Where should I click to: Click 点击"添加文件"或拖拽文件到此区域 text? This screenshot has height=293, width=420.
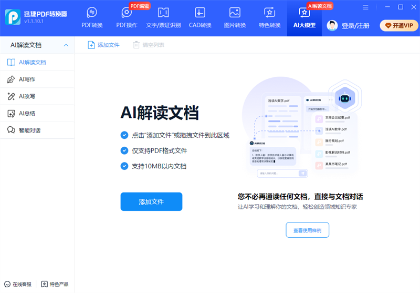[181, 135]
